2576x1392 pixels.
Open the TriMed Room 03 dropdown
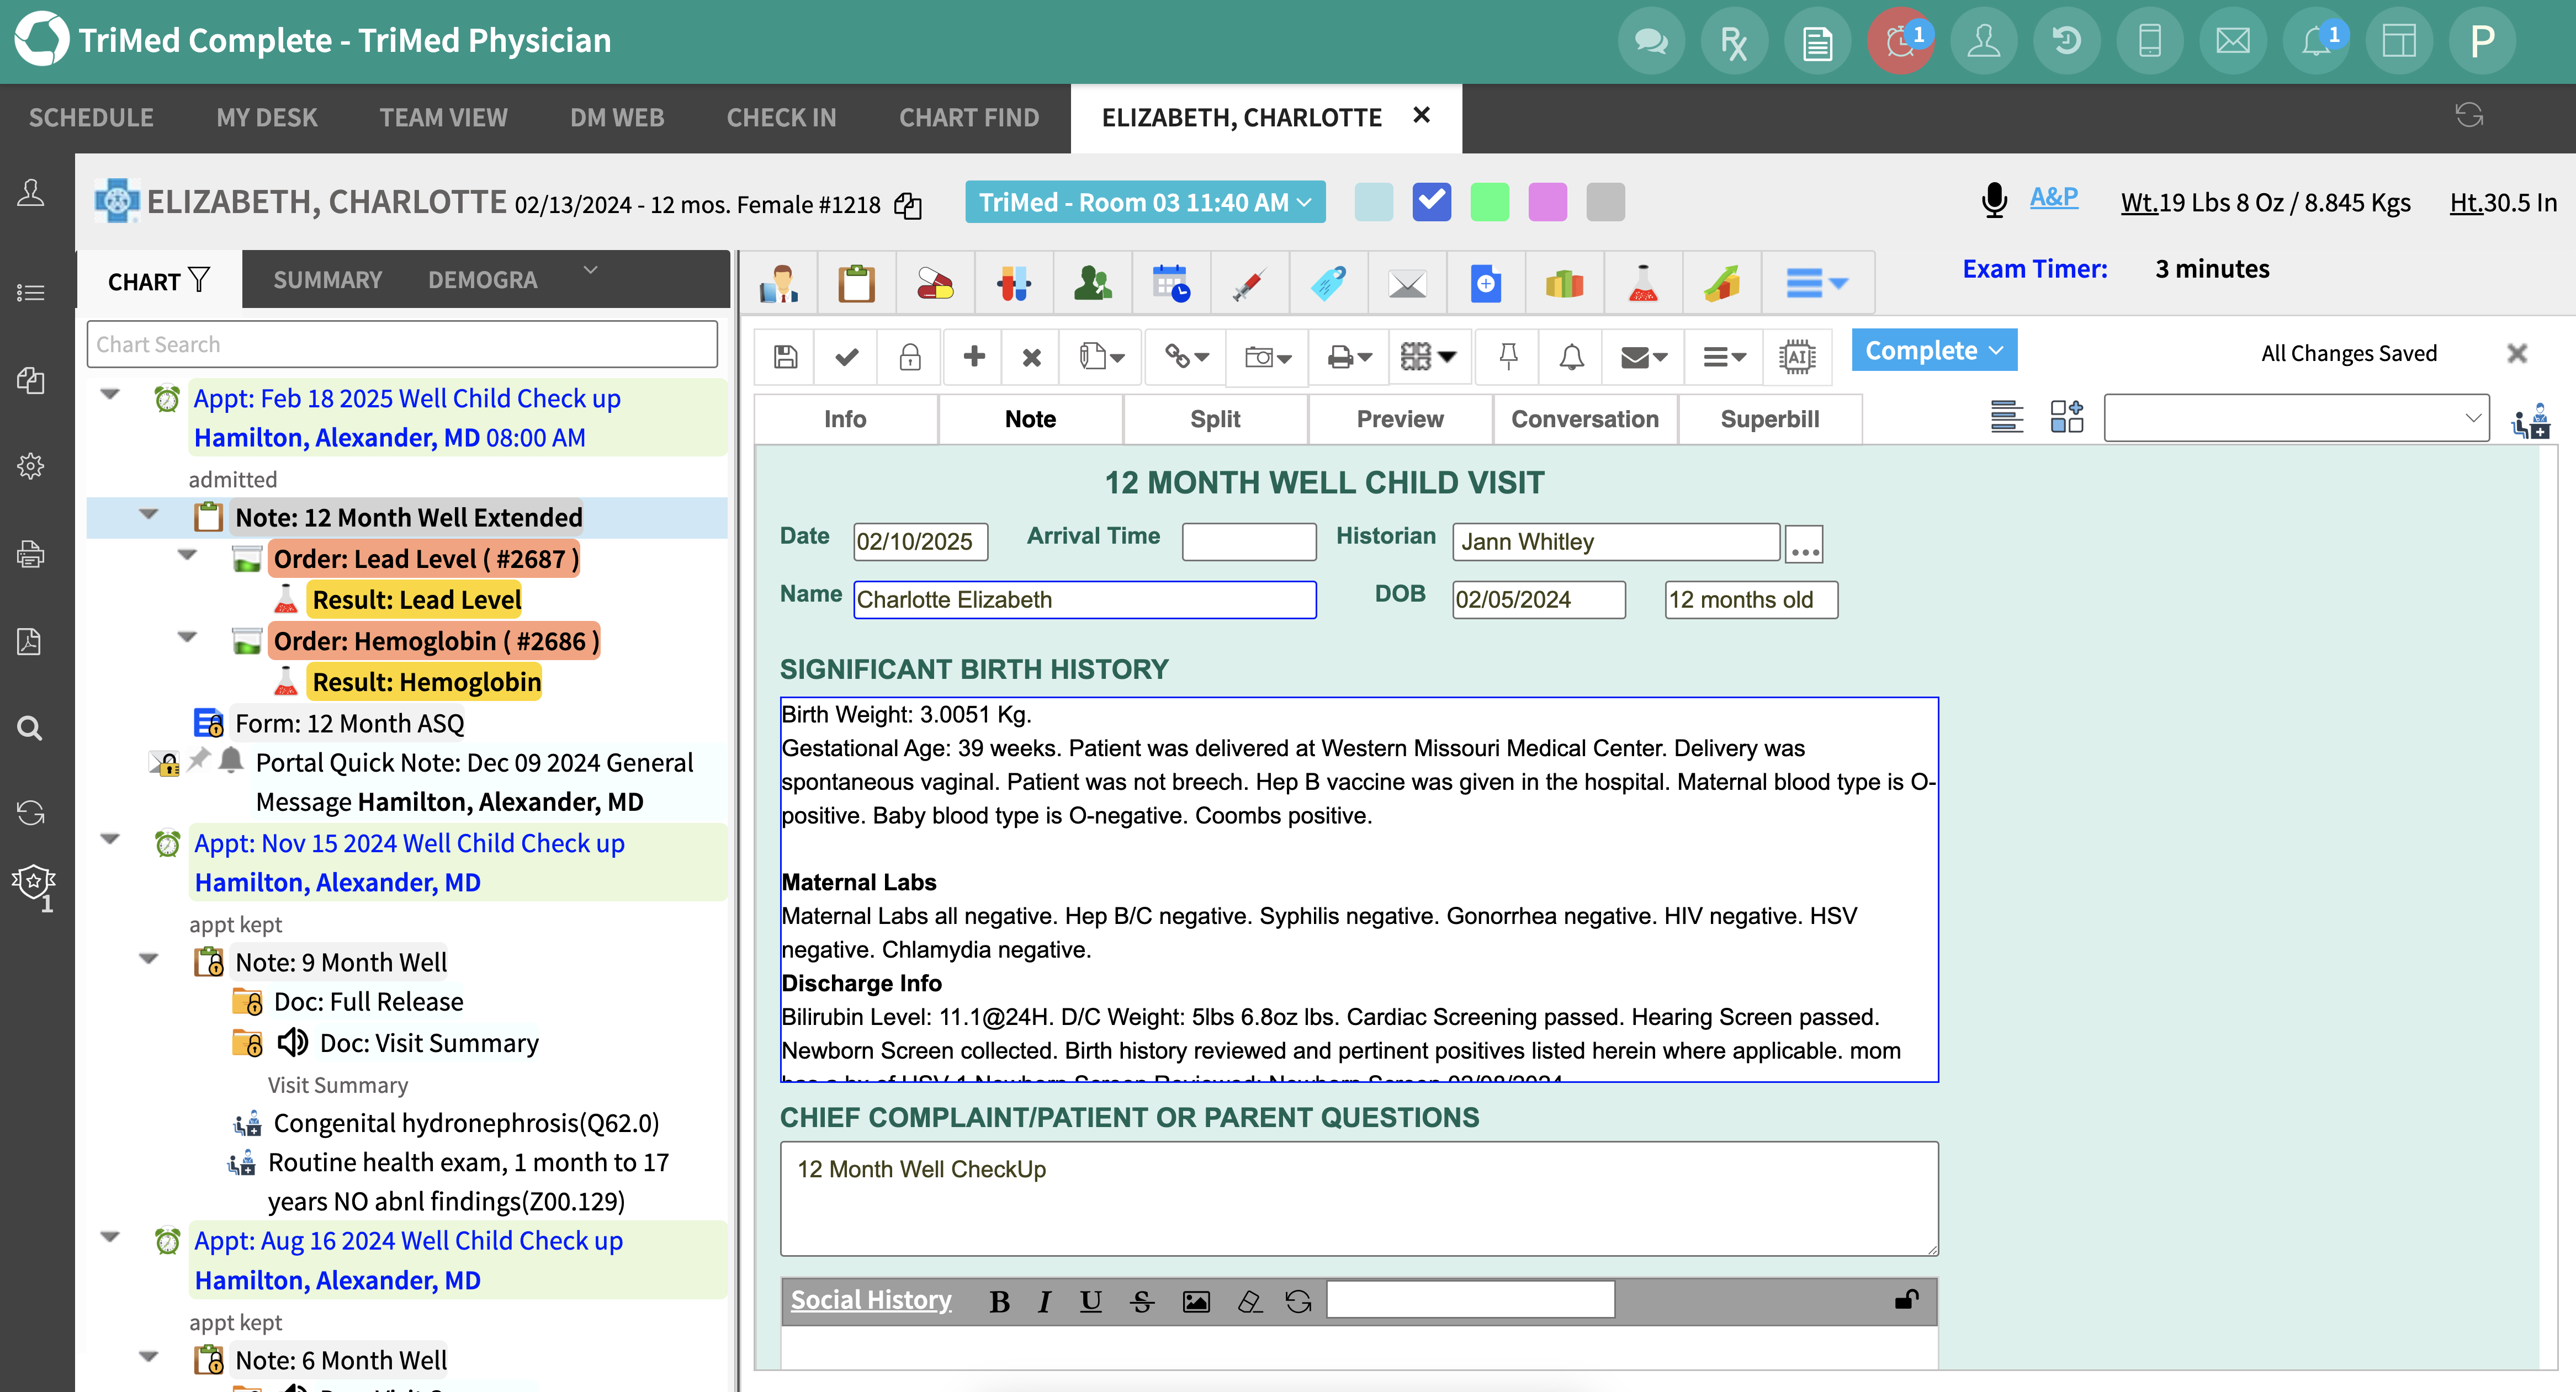[1145, 201]
